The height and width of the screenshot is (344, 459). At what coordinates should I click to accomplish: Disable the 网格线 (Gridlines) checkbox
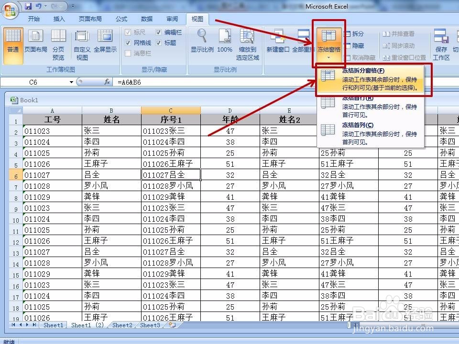128,42
